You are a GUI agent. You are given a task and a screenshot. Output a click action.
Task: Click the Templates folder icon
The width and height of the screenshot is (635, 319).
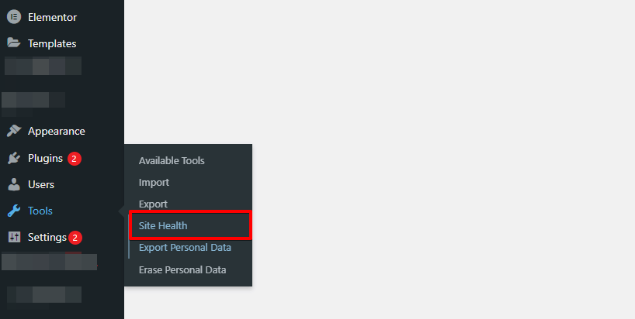tap(14, 43)
